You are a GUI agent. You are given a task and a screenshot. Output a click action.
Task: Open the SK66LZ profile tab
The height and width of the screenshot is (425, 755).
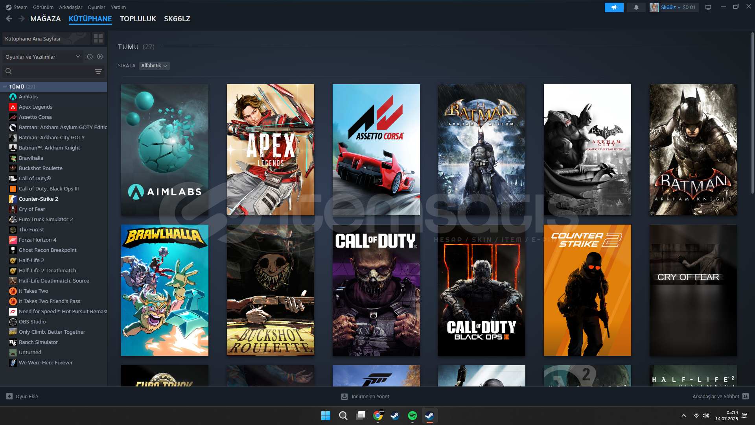[177, 18]
